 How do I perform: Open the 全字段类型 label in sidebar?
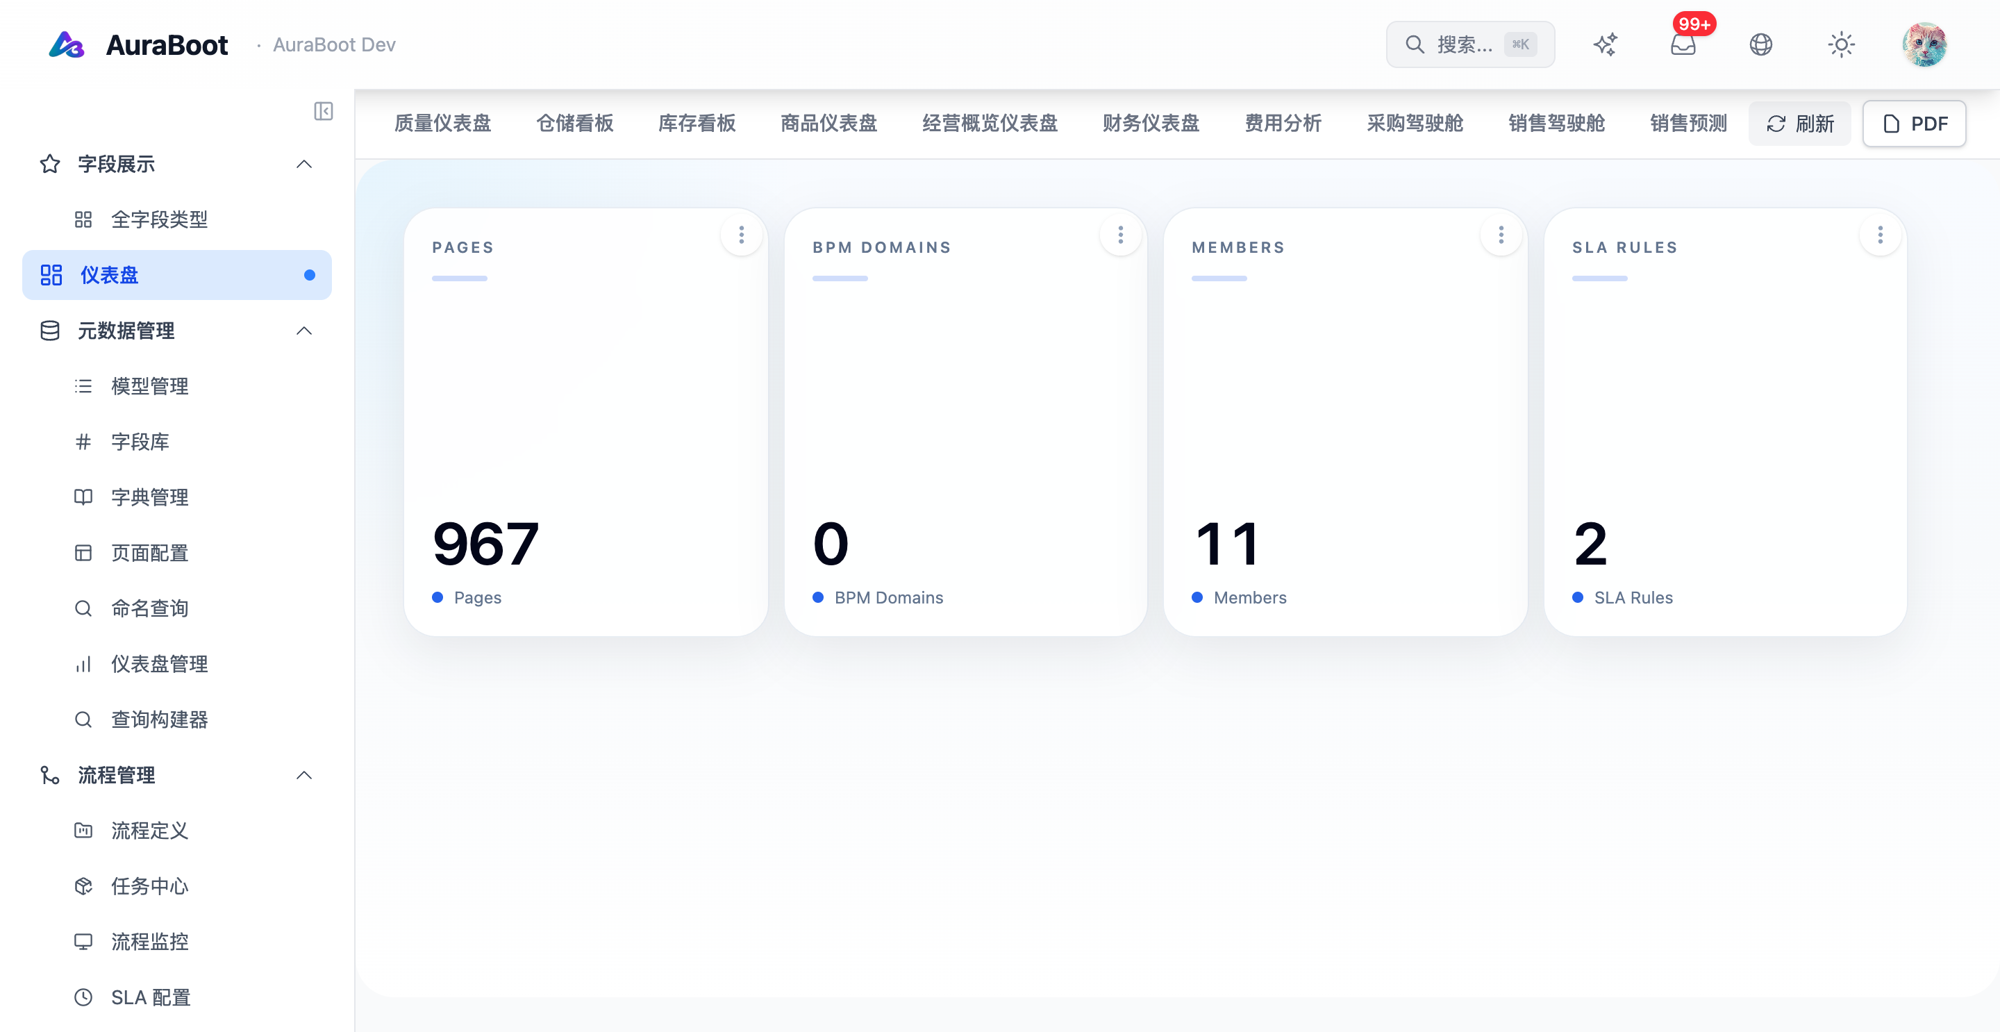click(159, 219)
